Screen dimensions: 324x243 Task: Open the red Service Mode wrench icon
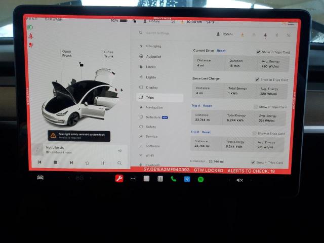[x=119, y=179]
